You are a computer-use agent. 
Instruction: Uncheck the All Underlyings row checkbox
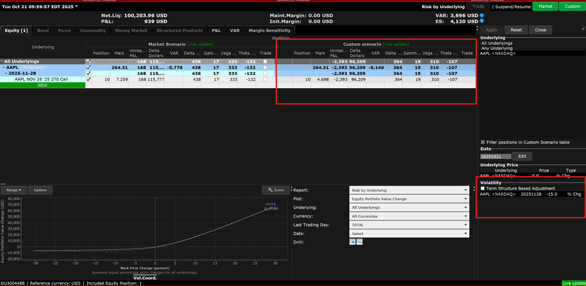88,62
